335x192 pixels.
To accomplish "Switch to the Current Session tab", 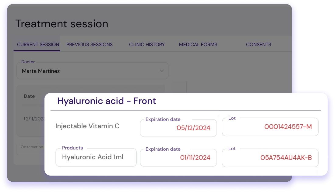I will click(38, 45).
